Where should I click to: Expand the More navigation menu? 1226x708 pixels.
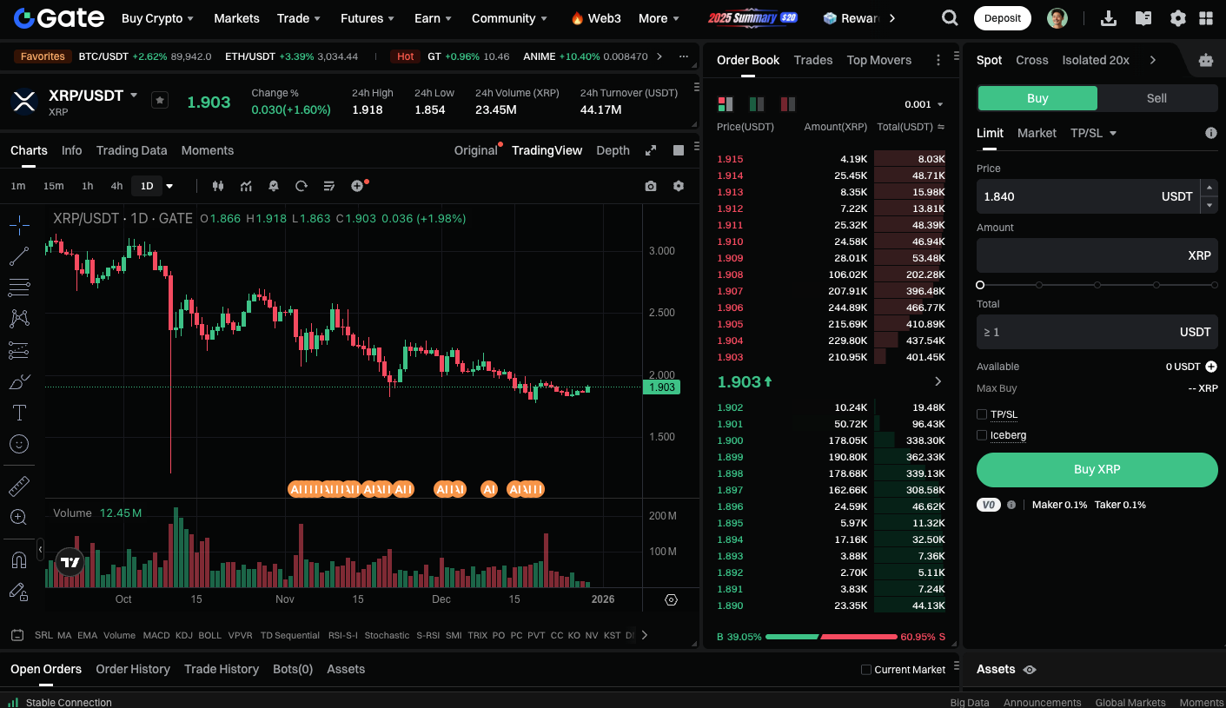(659, 18)
